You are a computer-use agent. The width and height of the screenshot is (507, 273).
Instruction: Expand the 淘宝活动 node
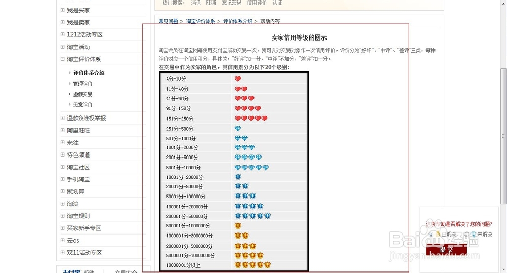(x=62, y=47)
